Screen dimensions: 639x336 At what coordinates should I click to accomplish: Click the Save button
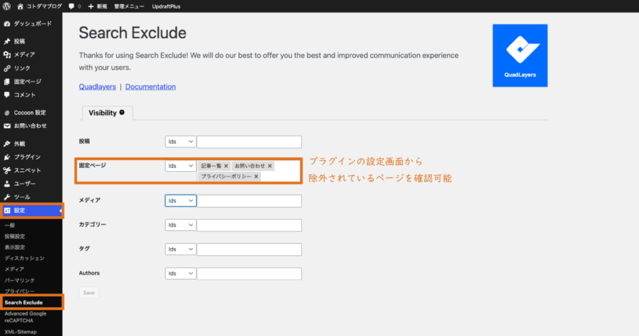tap(89, 293)
